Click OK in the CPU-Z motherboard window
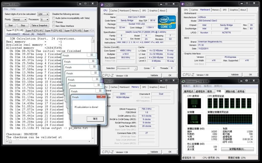Viewport: 262px width, 163px height. [250, 75]
